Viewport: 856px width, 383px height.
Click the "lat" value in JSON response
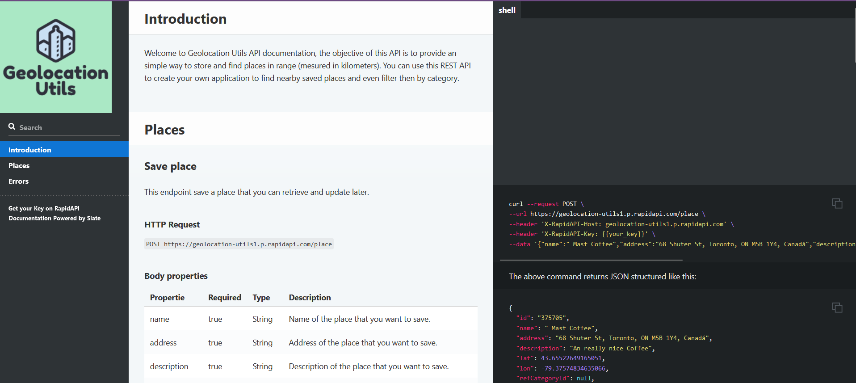point(571,358)
